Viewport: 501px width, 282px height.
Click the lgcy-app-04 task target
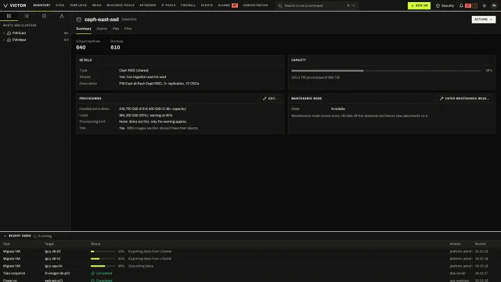click(x=54, y=266)
